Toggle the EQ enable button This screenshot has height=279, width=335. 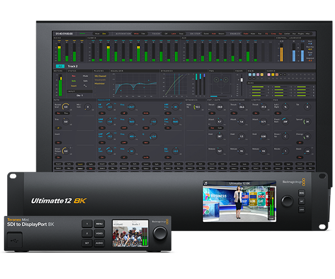click(266, 33)
